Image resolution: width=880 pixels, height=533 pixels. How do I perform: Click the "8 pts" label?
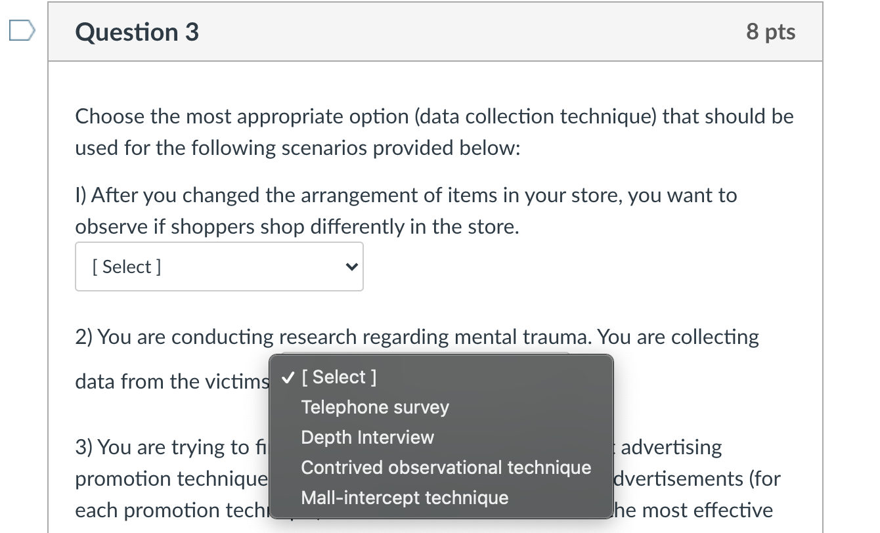point(771,31)
